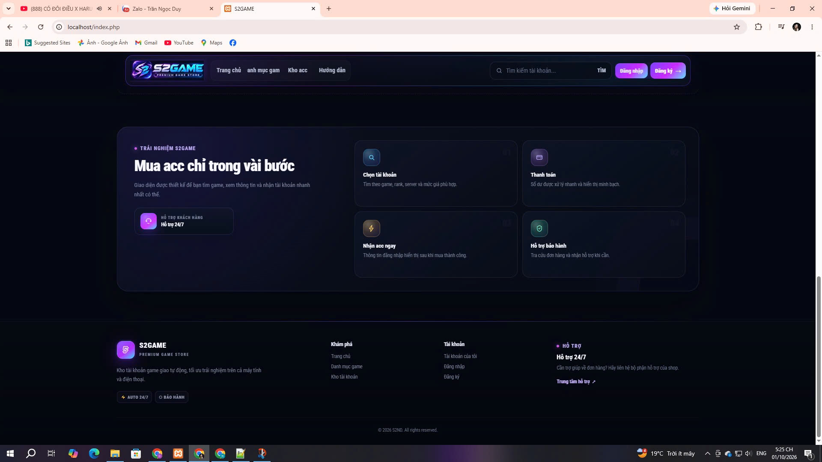Click the AUTO 24/7 badge
822x462 pixels.
click(134, 397)
